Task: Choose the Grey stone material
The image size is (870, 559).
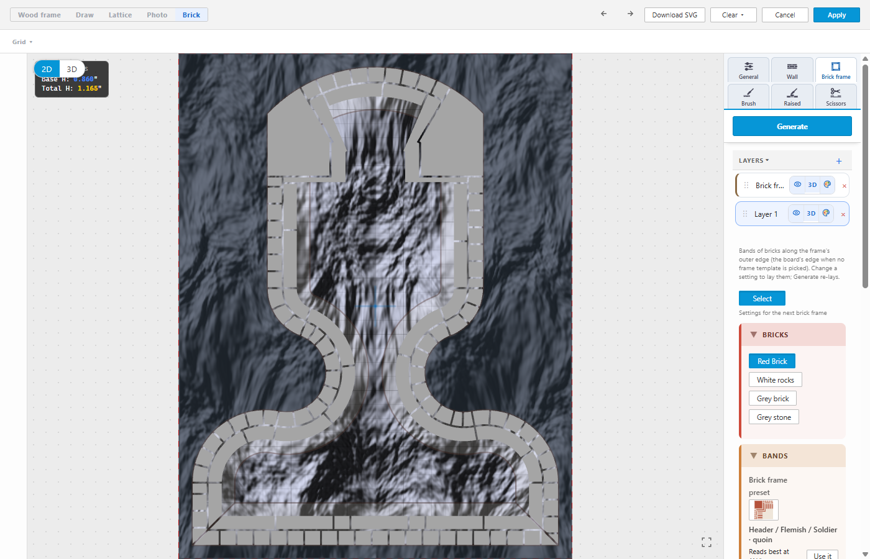Action: click(774, 417)
